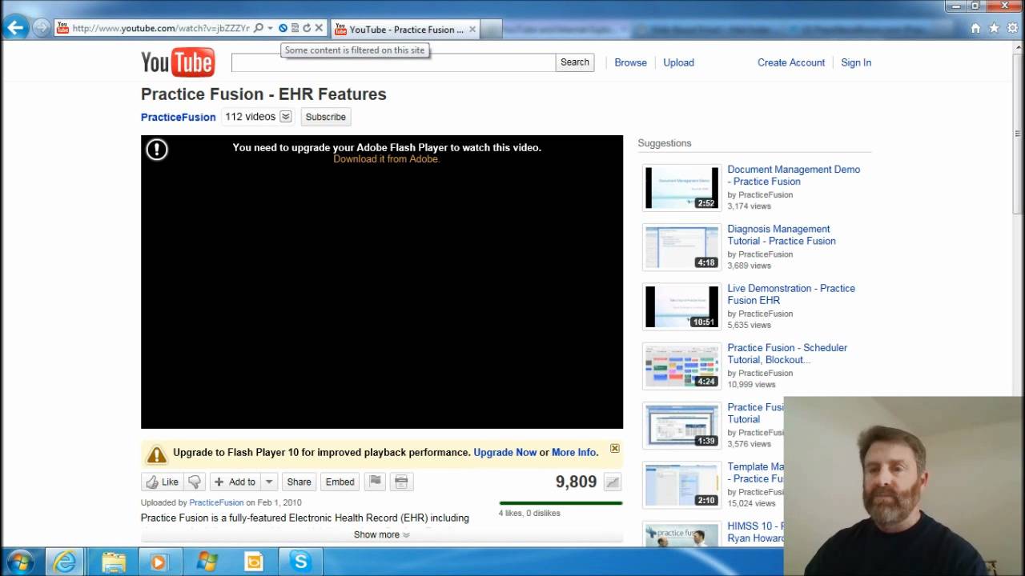Open Live Demonstration - Practice Fusion EHR link
This screenshot has height=576, width=1025.
791,294
